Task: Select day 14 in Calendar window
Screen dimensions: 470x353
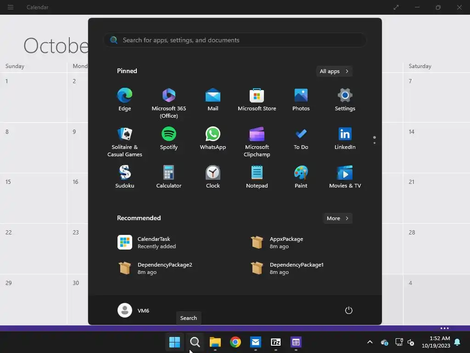Action: 436,148
